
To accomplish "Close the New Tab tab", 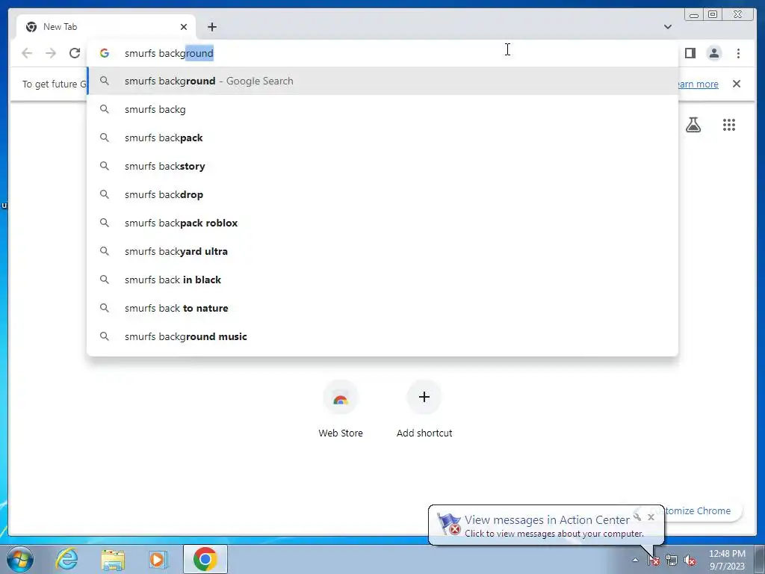I will (x=184, y=27).
